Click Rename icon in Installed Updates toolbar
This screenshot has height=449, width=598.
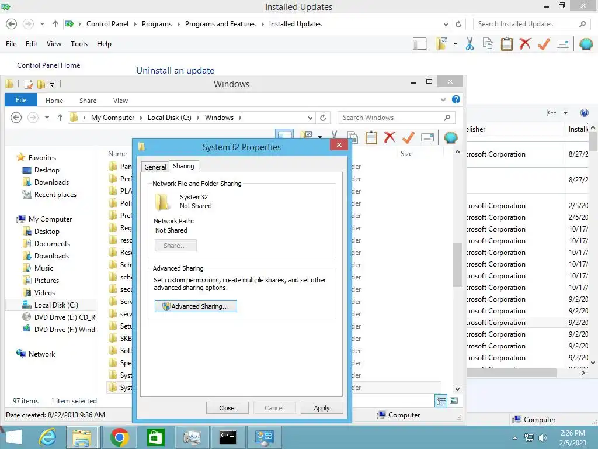tap(563, 44)
